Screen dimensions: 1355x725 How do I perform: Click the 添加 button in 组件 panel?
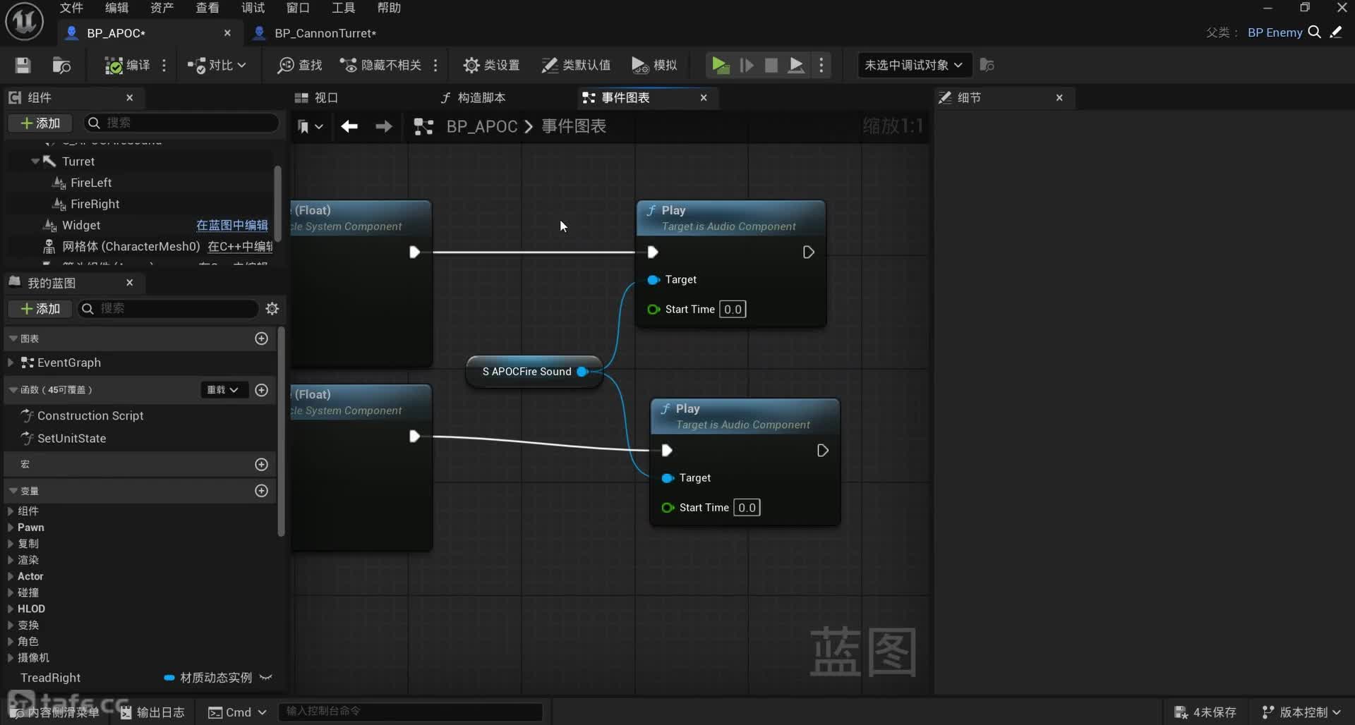tap(40, 123)
